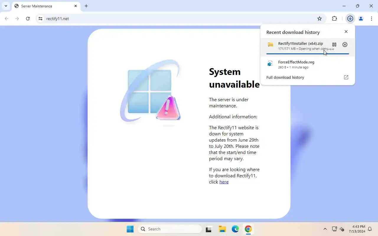
Task: Click the Rectify11Installer zip folder icon
Action: 271,45
